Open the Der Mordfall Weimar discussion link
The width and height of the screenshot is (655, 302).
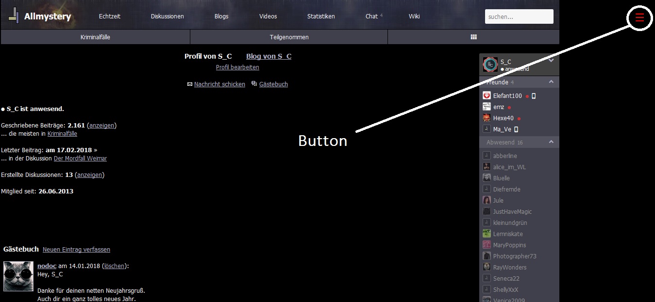coord(80,159)
